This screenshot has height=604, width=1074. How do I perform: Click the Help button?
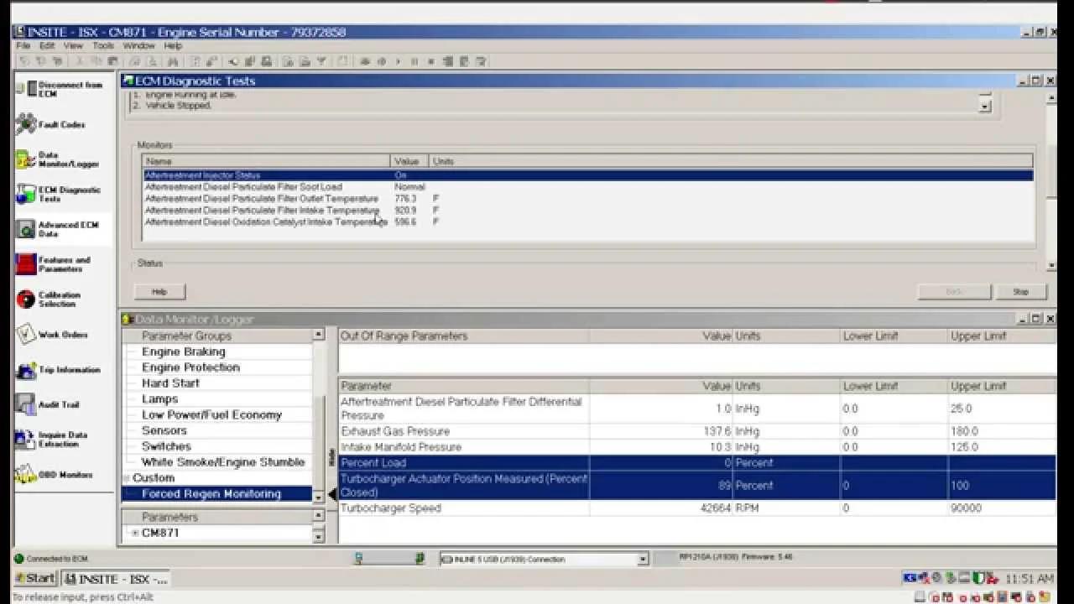(159, 291)
